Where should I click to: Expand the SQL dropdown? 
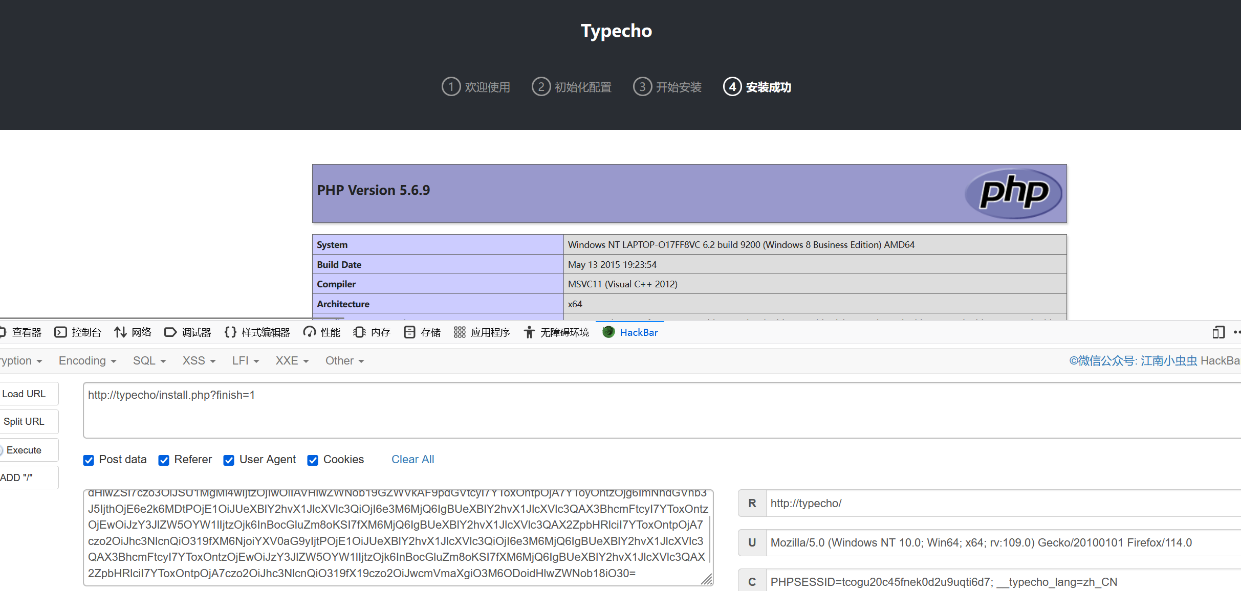(x=149, y=361)
